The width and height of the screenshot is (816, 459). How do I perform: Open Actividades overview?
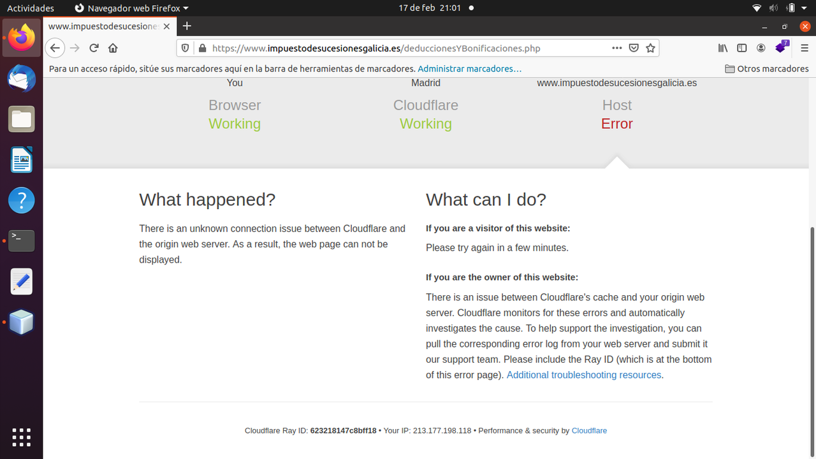[x=31, y=8]
